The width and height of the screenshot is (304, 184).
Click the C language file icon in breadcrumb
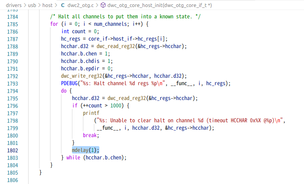(x=63, y=5)
